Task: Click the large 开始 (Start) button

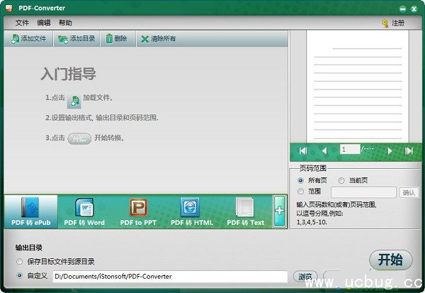Action: click(390, 260)
